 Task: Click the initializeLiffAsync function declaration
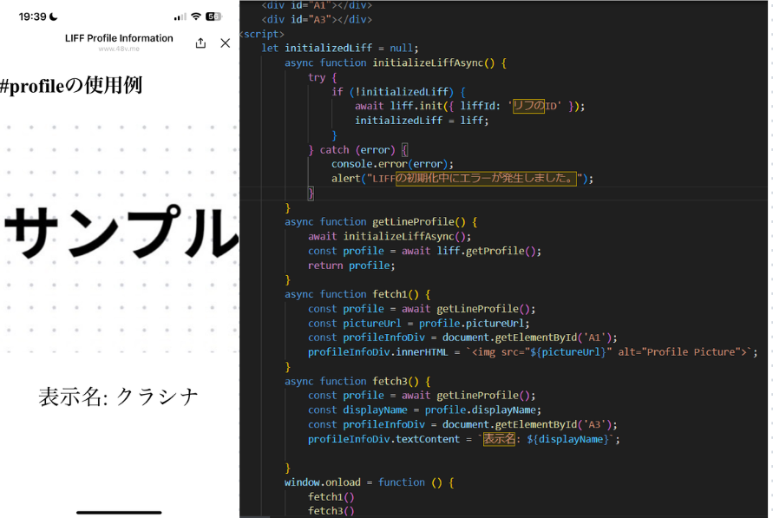click(x=395, y=62)
